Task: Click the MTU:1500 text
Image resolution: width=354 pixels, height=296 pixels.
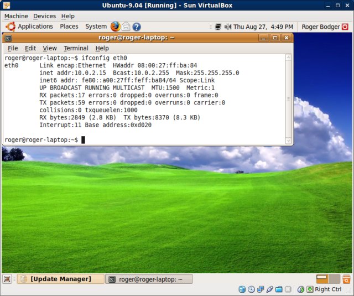Action: (165, 88)
